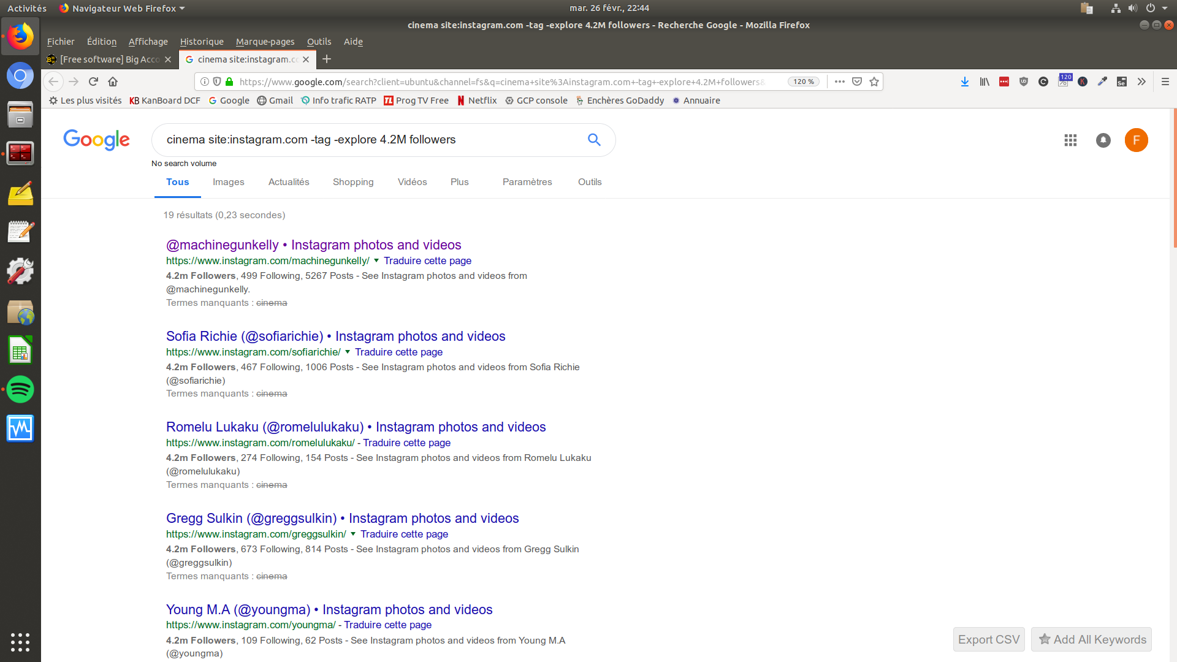Go to the Firefox home page
The height and width of the screenshot is (662, 1177).
[113, 82]
